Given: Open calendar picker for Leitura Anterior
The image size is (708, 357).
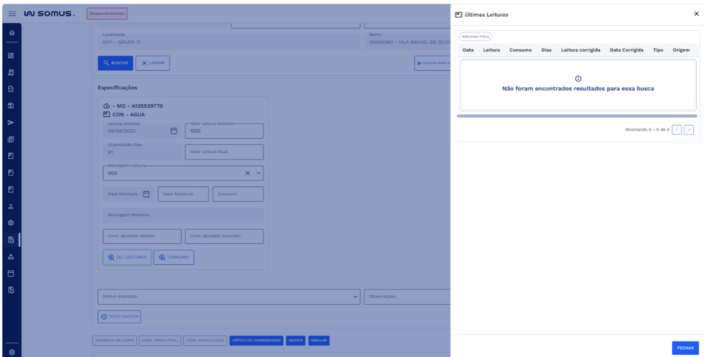Looking at the screenshot, I should click(173, 131).
